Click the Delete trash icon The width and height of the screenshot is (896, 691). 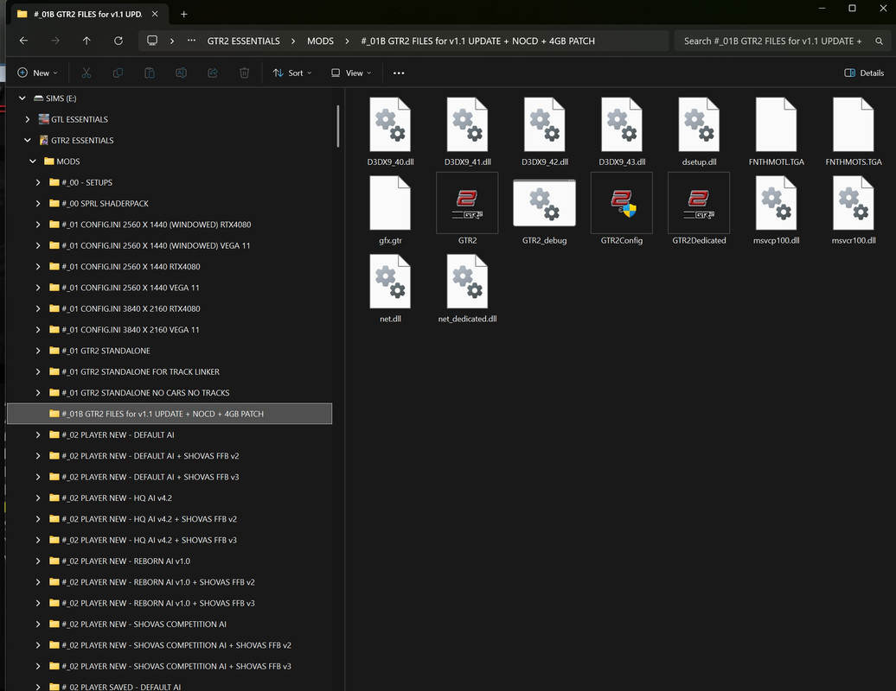coord(244,73)
